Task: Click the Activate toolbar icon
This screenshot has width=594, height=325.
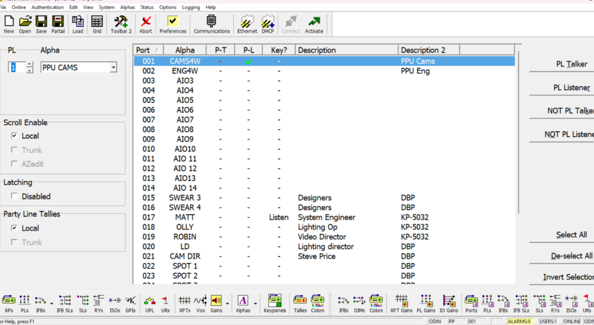Action: point(314,24)
